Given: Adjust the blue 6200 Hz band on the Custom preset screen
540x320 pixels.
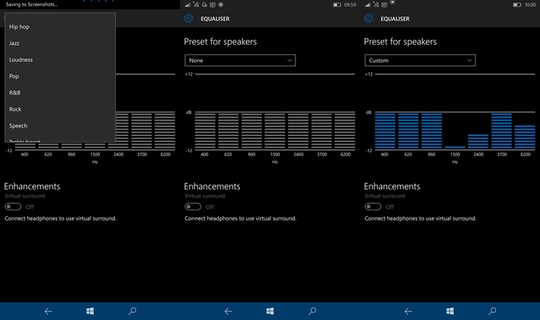Looking at the screenshot, I should click(x=525, y=137).
